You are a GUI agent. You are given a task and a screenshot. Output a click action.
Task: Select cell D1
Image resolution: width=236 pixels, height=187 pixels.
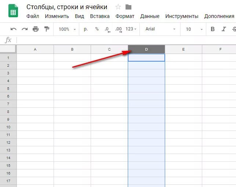tap(146, 58)
